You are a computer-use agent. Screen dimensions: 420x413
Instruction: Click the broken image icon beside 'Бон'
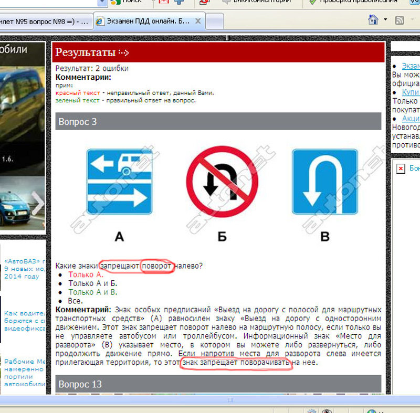(x=401, y=168)
